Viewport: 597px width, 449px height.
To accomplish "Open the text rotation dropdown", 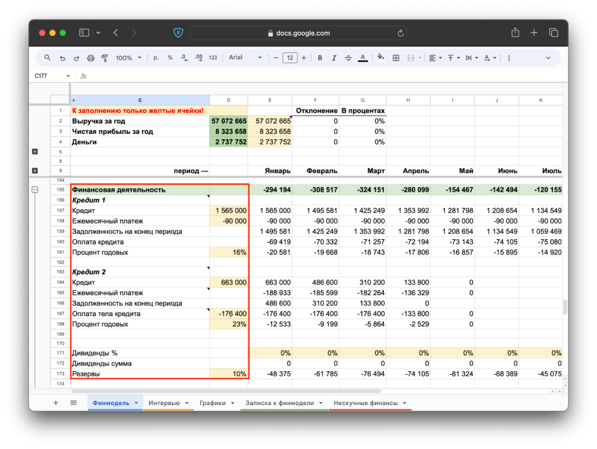I will (490, 58).
